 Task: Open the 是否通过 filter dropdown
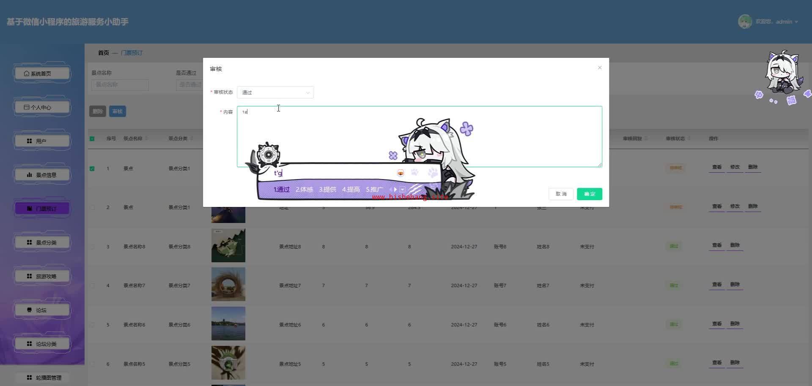coord(189,84)
